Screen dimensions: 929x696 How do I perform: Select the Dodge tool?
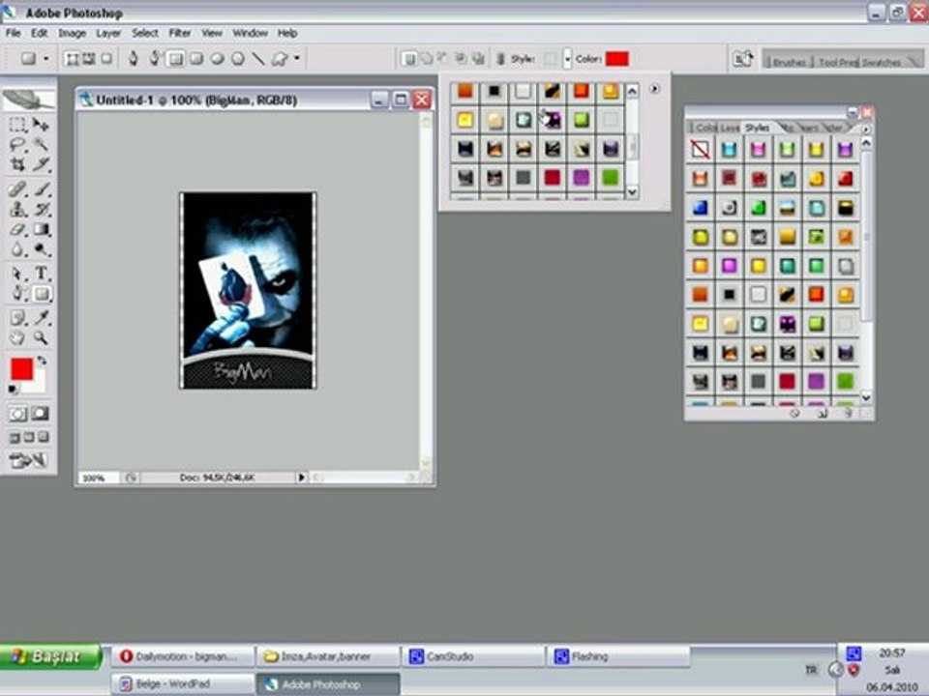(x=41, y=249)
